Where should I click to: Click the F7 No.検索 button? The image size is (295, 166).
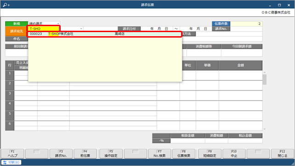coord(159,154)
